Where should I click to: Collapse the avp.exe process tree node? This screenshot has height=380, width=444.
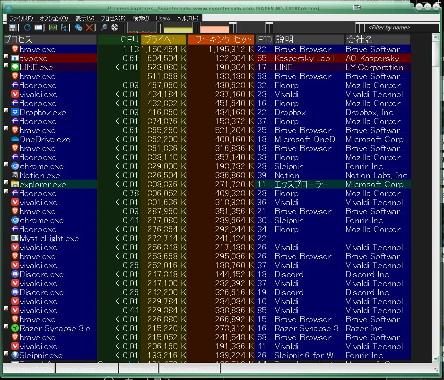click(x=6, y=56)
